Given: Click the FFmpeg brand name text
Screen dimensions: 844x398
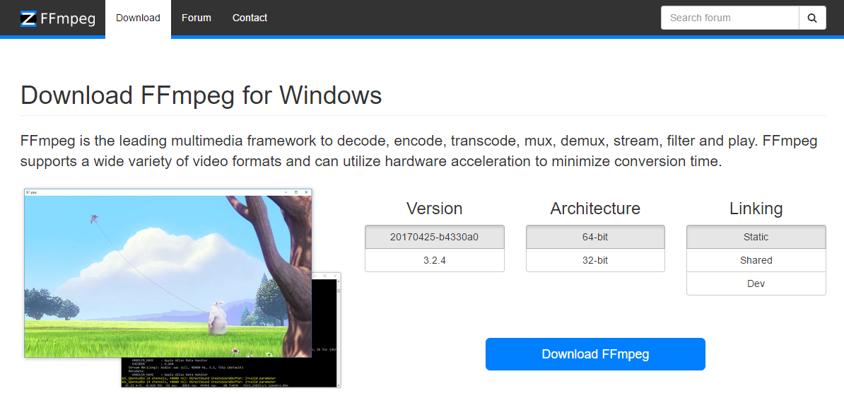Looking at the screenshot, I should 68,18.
